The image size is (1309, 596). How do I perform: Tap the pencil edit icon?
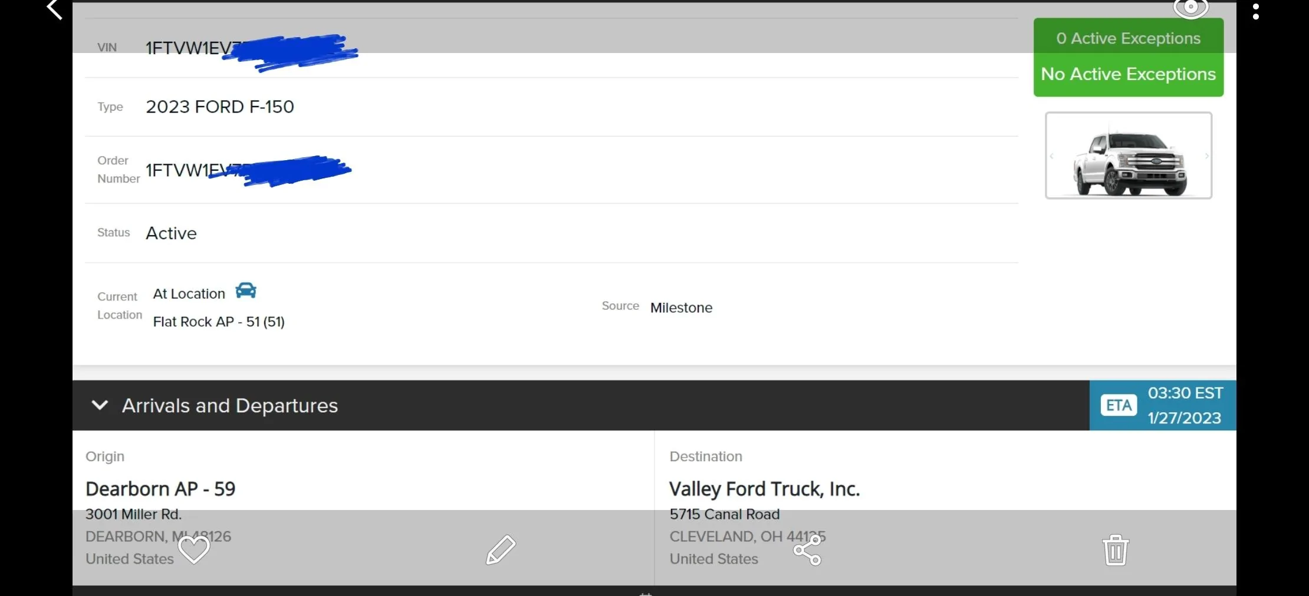(x=501, y=550)
